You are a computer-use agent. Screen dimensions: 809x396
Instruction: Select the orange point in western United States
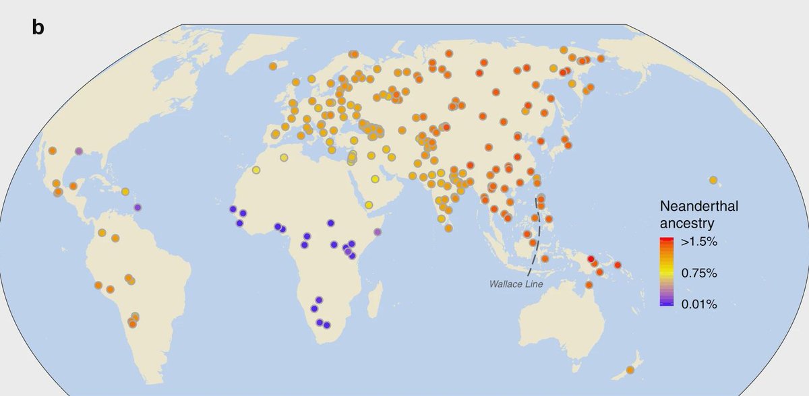pos(52,151)
